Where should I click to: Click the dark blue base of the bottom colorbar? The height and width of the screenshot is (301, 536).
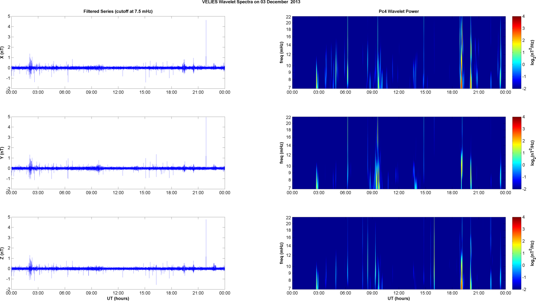click(517, 287)
